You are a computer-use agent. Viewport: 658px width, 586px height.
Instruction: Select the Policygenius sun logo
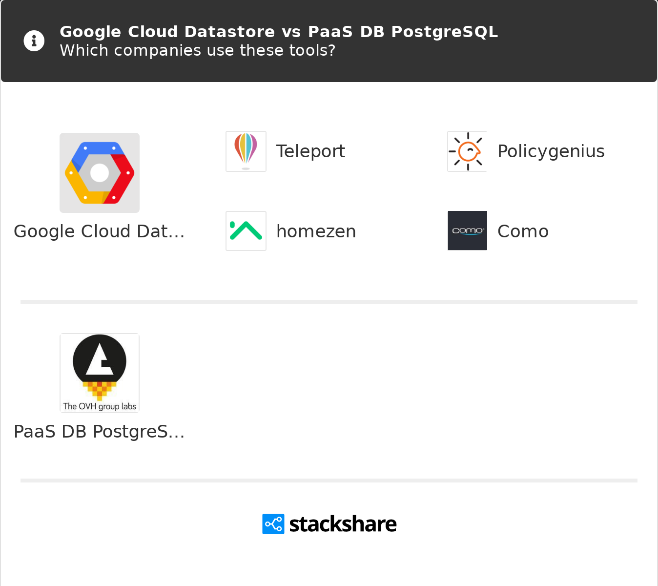pyautogui.click(x=468, y=151)
